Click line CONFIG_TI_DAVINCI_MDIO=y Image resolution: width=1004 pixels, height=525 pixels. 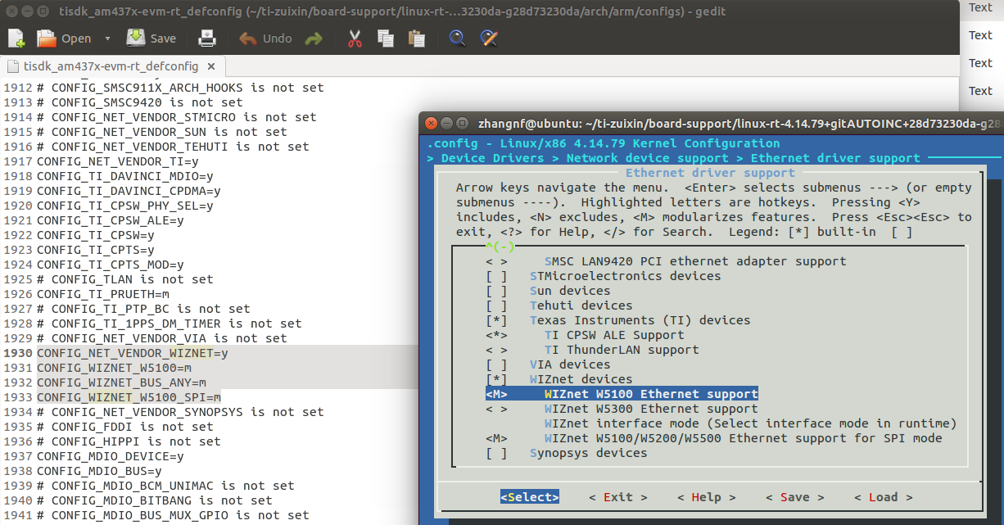click(x=125, y=176)
